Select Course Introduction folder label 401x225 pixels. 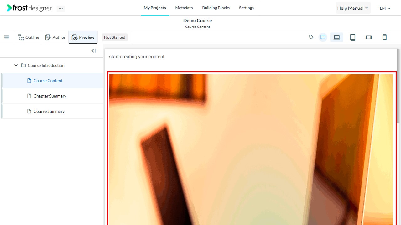point(46,65)
